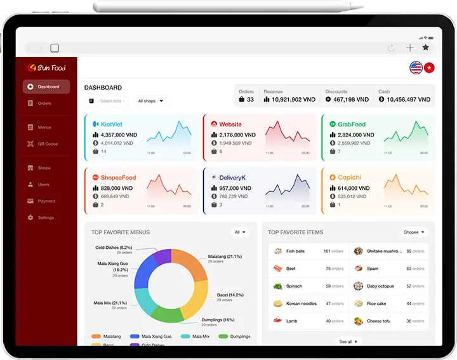Click the See all link
The width and height of the screenshot is (457, 360).
tap(348, 342)
